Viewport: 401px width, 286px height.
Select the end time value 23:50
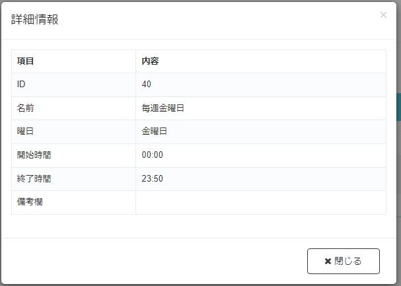point(152,178)
